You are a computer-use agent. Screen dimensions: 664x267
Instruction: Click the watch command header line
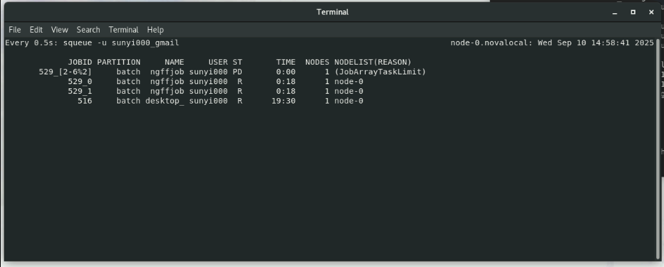point(92,42)
